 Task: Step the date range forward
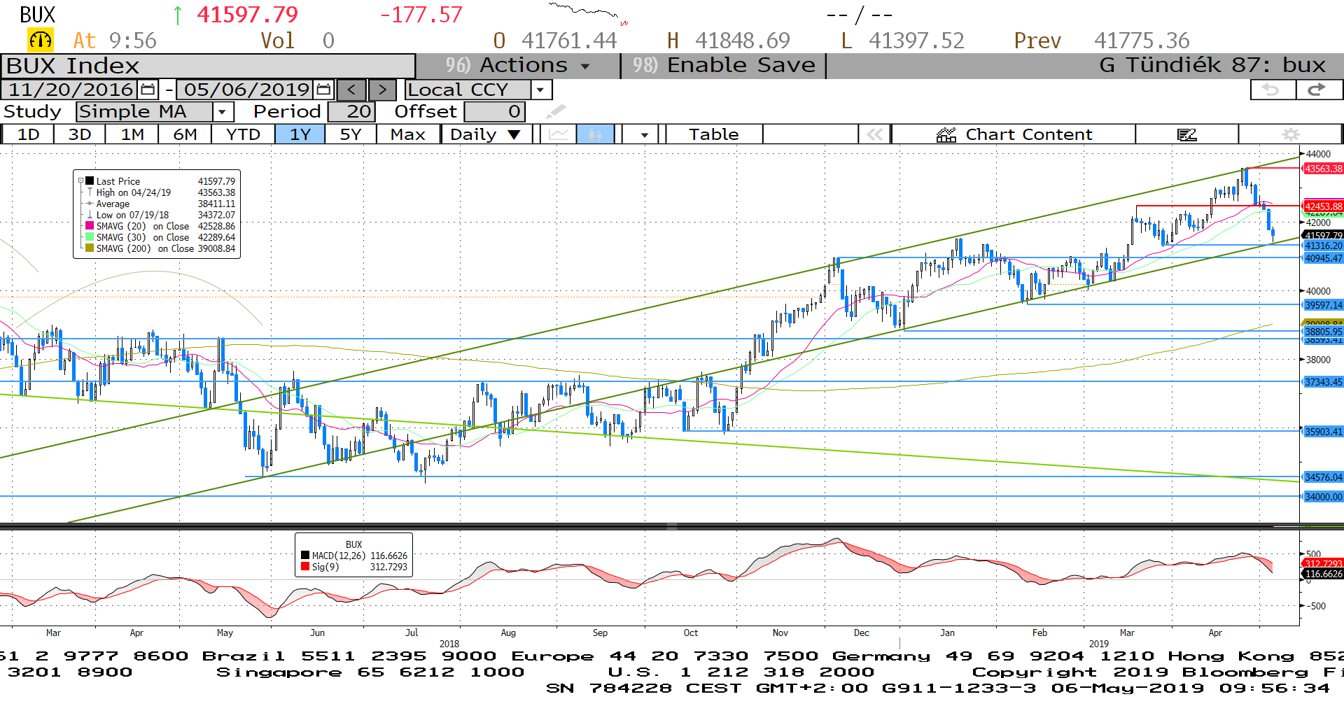(x=382, y=90)
